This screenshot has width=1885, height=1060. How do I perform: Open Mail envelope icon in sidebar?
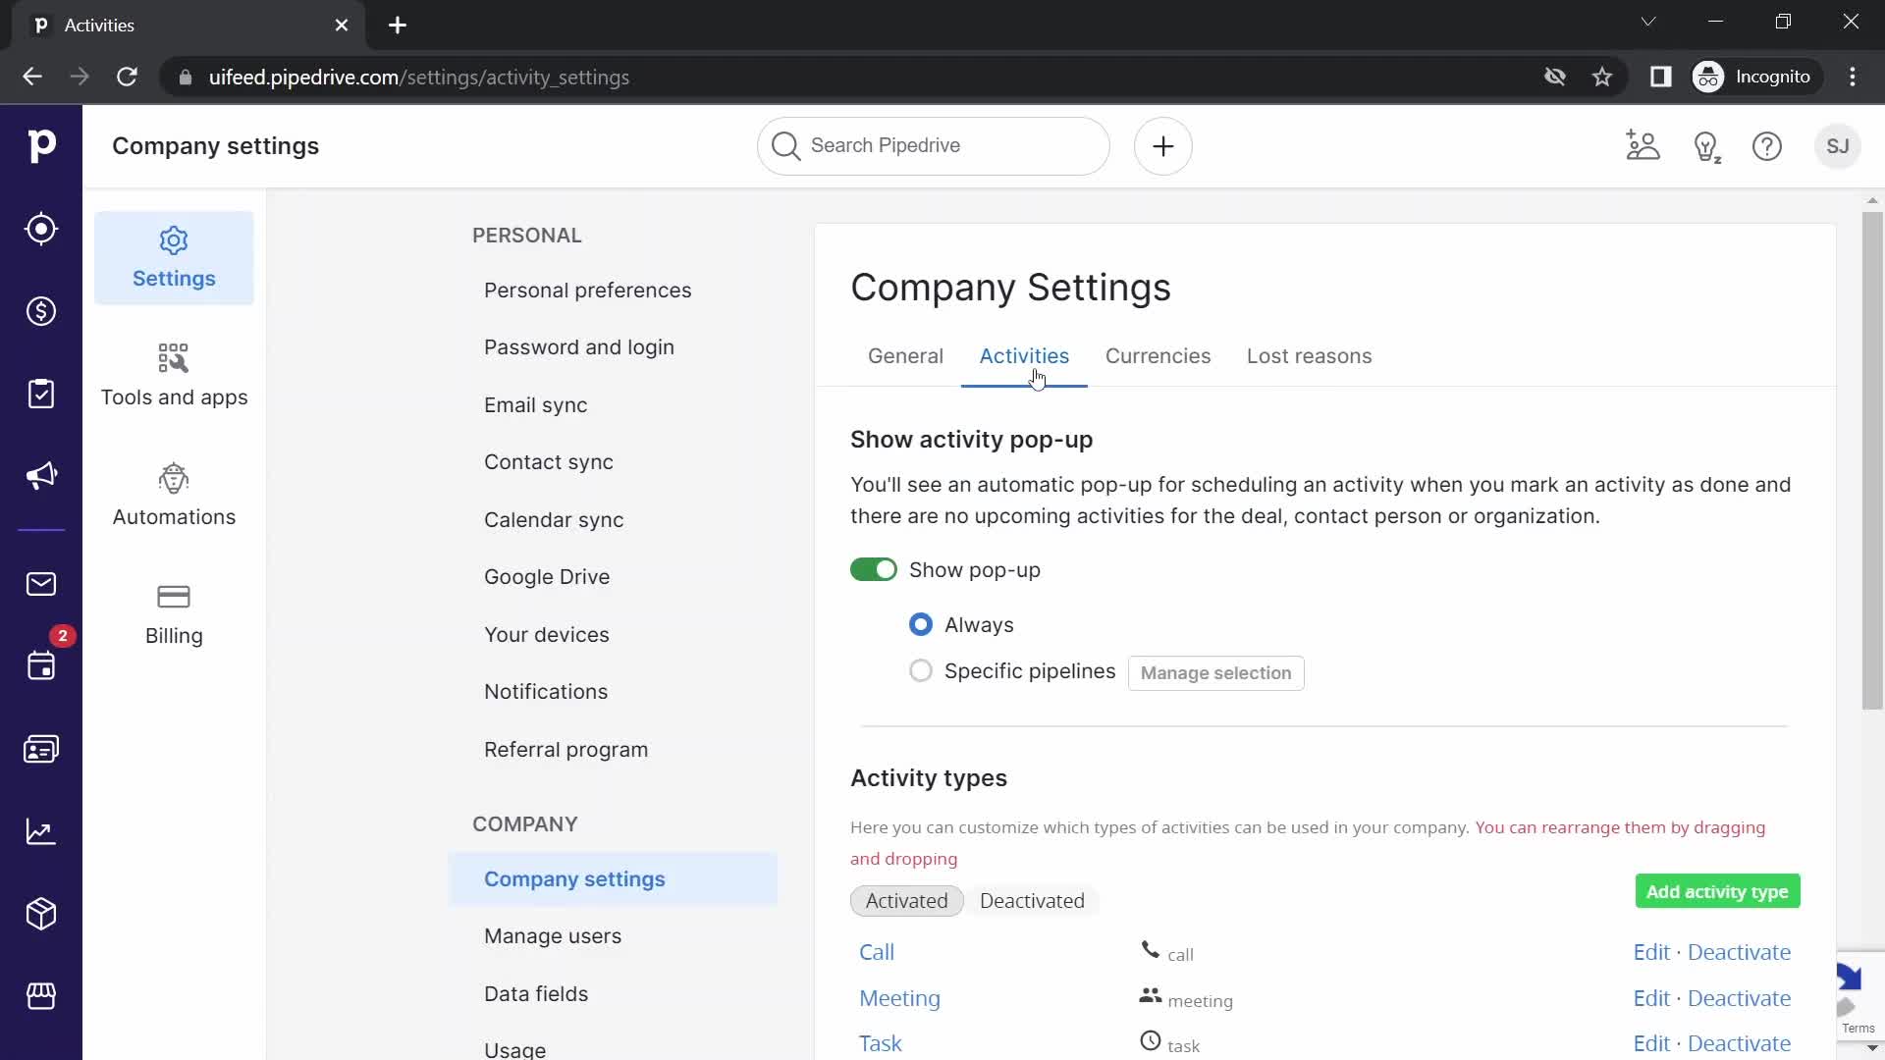click(x=41, y=584)
